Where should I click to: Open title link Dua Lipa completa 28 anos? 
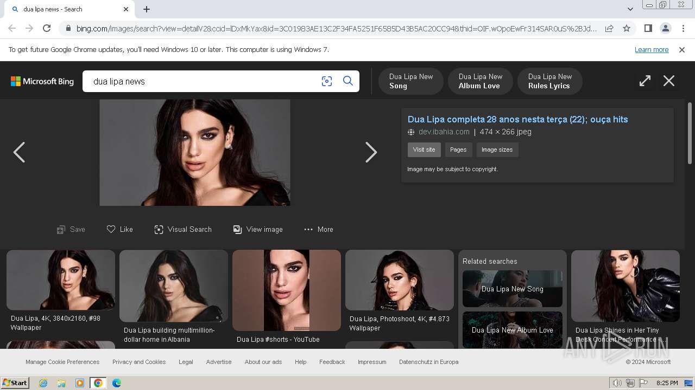click(517, 119)
